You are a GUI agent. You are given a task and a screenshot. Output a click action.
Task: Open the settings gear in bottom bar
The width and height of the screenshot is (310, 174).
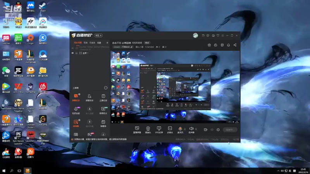point(218,130)
